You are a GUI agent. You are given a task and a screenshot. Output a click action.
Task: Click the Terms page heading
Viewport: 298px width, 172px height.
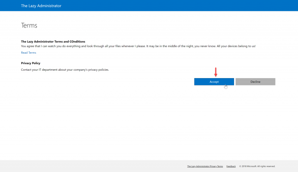(x=29, y=26)
